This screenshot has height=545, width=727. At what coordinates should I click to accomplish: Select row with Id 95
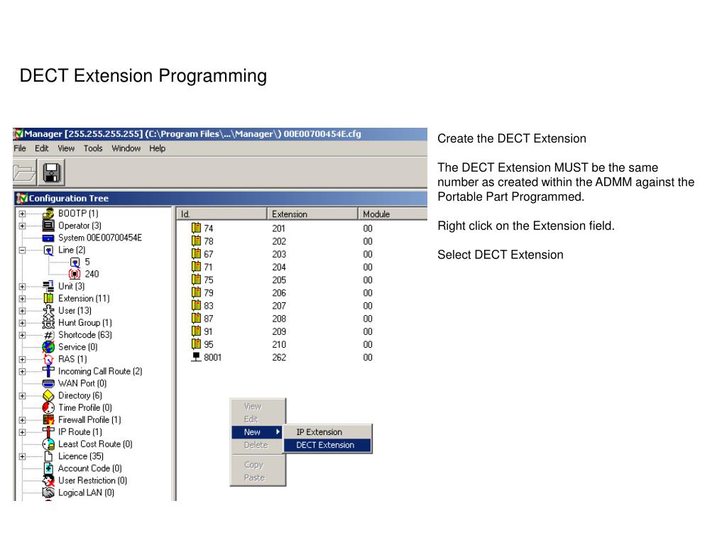301,344
